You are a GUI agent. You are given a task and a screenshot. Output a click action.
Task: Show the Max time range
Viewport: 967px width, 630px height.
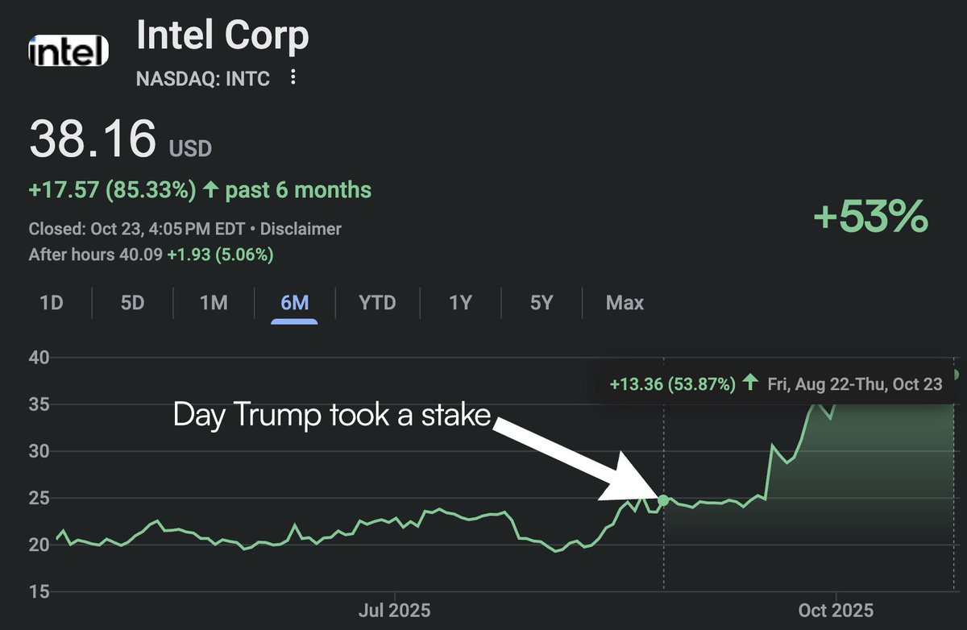coord(625,303)
